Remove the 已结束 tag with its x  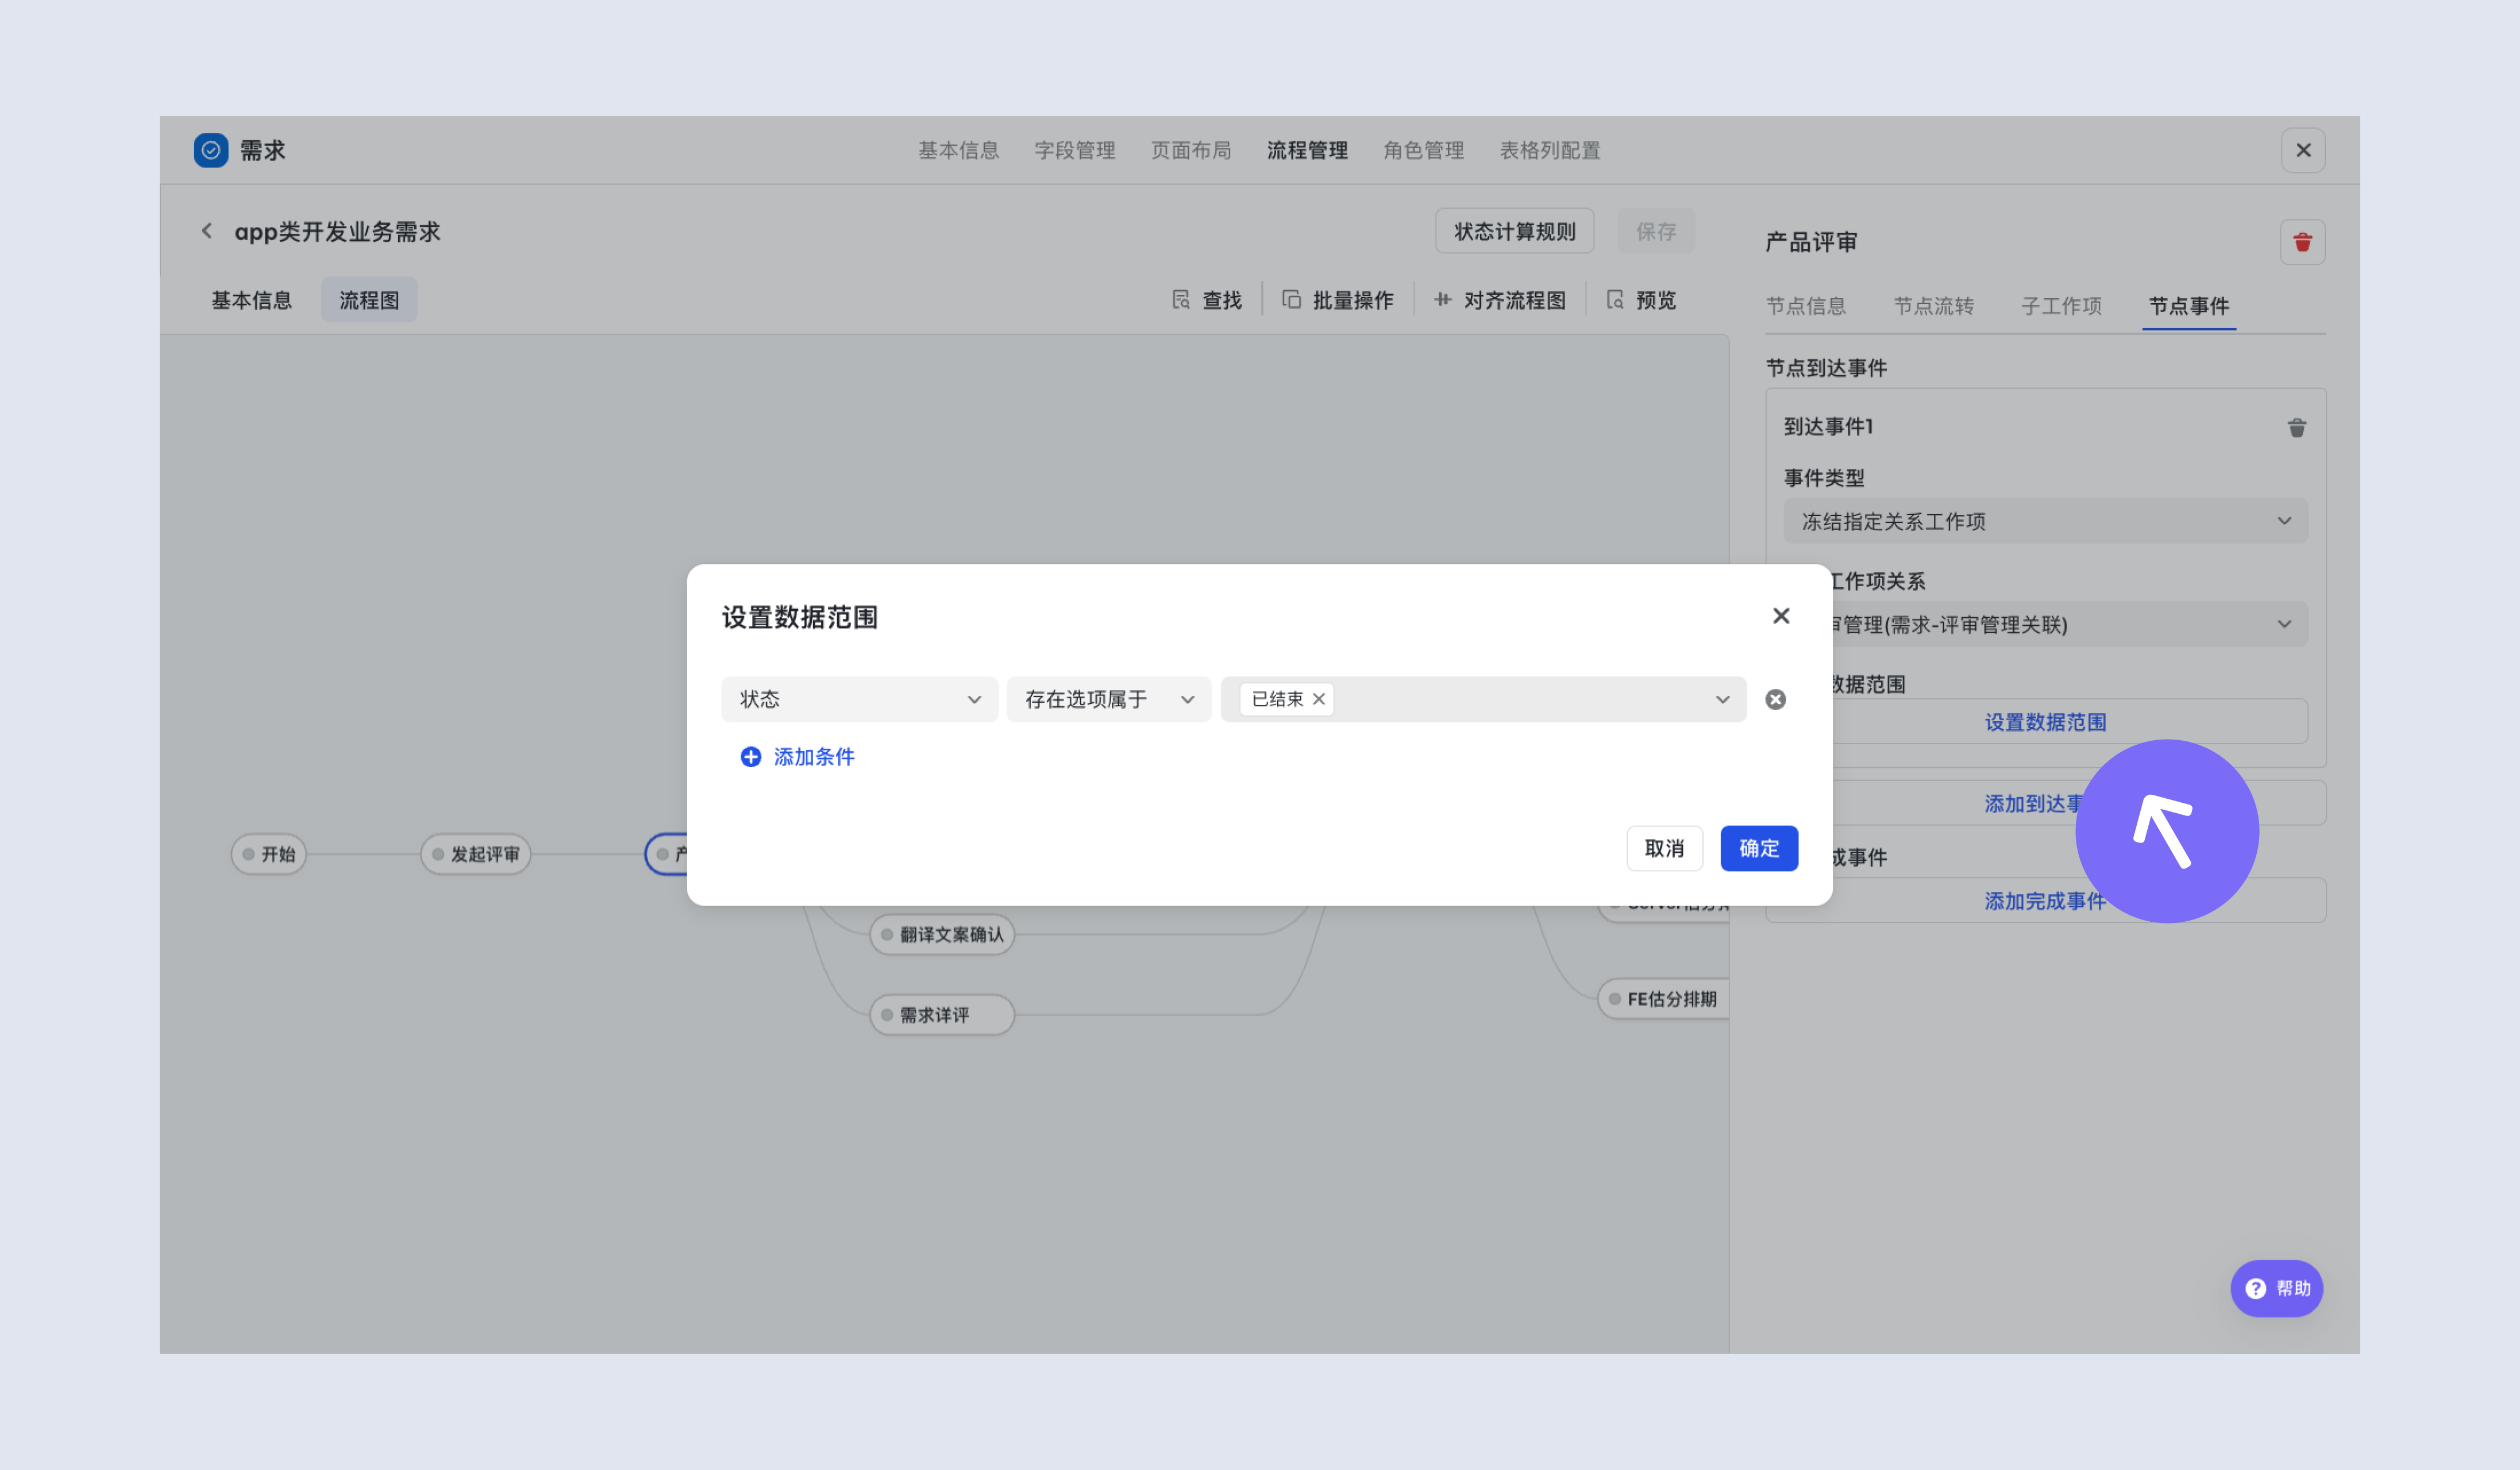click(1319, 699)
